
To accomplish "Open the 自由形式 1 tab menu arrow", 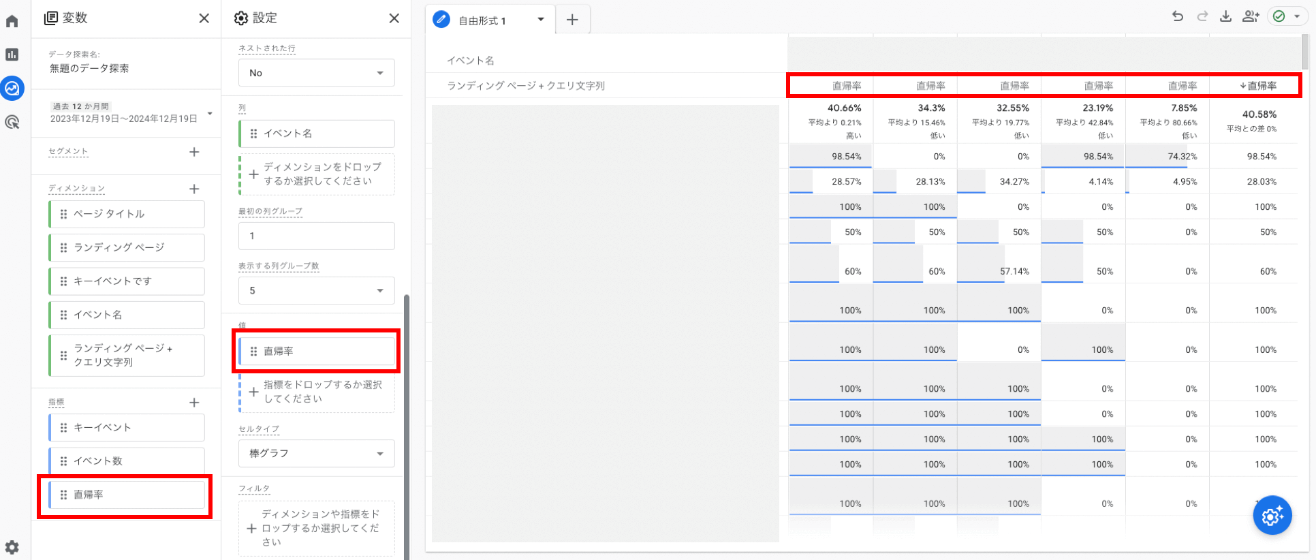I will [x=541, y=20].
